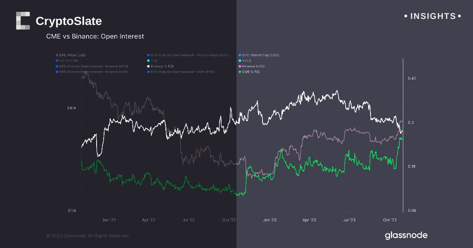This screenshot has width=473, height=248.
Task: Click the white dot beside Binance % FOI
Action: pos(147,67)
